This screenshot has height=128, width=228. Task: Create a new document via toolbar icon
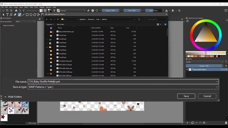(3, 11)
